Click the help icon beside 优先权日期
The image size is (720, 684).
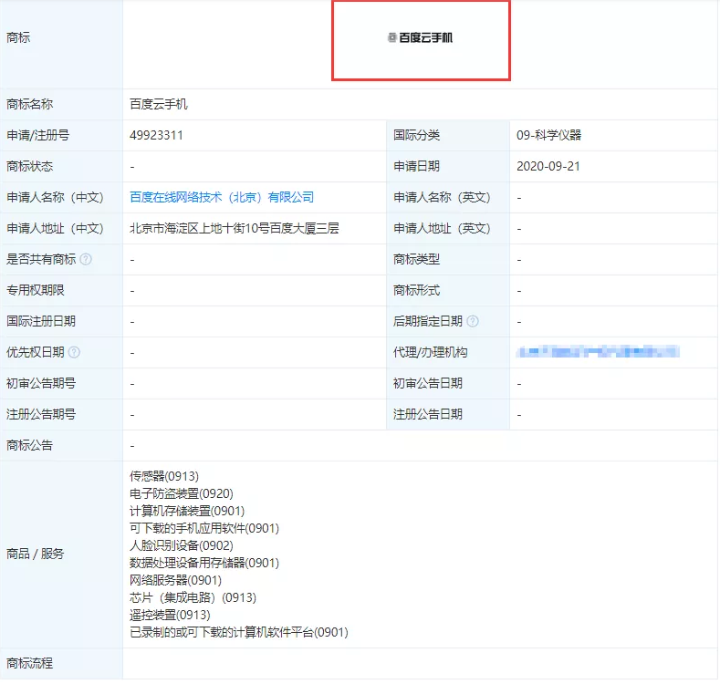point(74,352)
